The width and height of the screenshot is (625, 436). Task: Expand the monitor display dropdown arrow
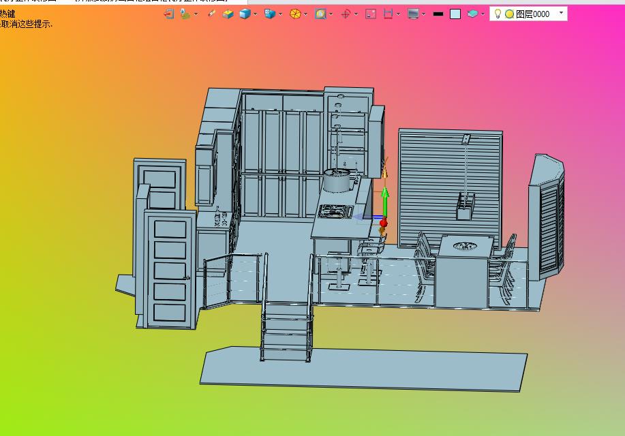(424, 14)
